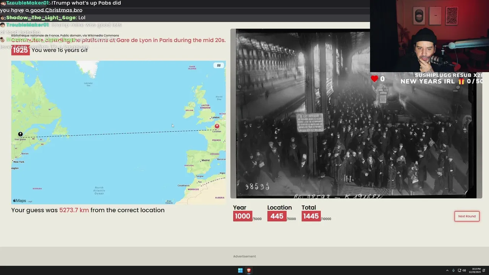
Task: Click the Labrador Sea label
Action: (88, 84)
